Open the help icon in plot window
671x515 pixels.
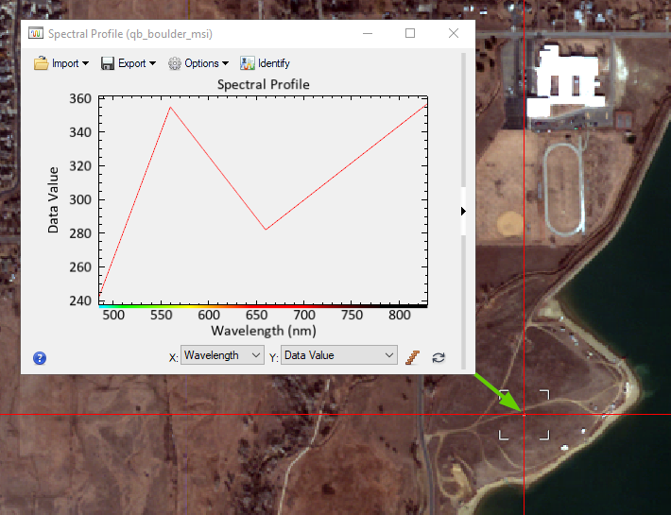pos(40,358)
